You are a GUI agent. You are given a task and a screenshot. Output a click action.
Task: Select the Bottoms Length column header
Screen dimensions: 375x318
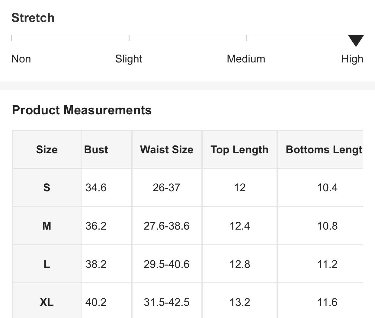[x=324, y=150]
